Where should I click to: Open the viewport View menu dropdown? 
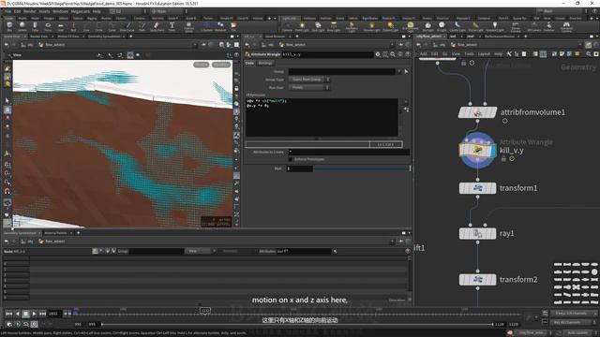[17, 55]
